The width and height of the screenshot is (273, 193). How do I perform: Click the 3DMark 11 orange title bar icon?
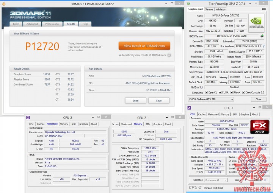(4, 4)
